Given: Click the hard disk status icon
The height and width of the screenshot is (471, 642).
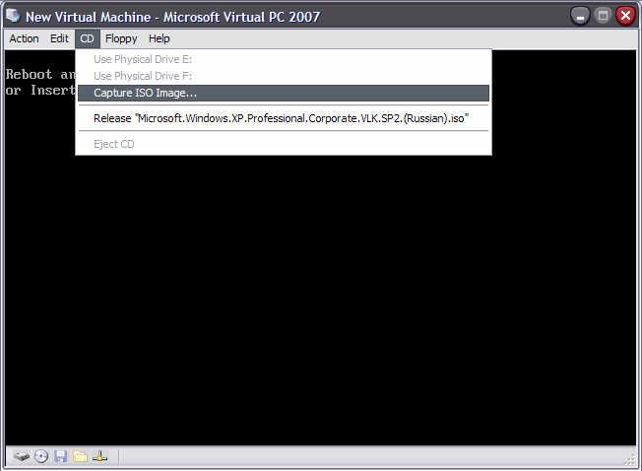Looking at the screenshot, I should (22, 456).
